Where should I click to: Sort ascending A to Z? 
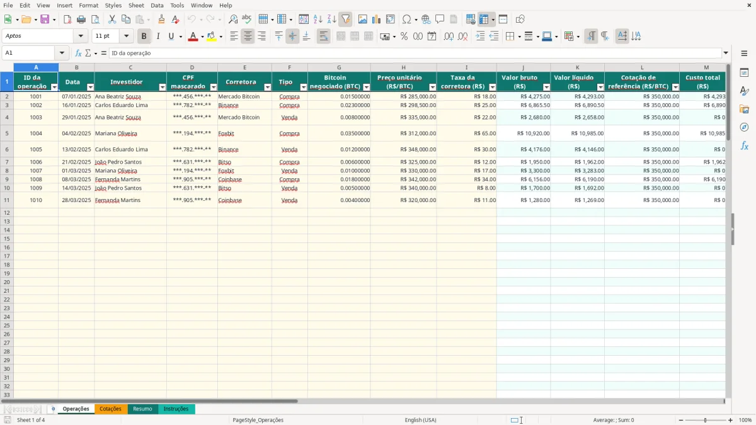pyautogui.click(x=318, y=20)
